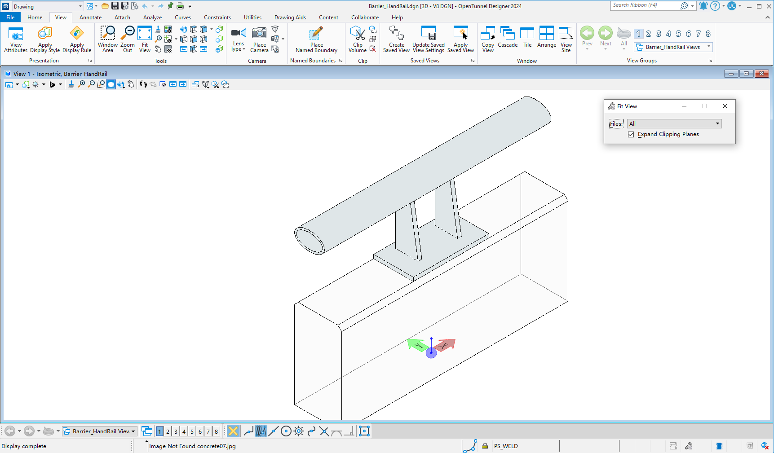Select the Fit View tool
This screenshot has height=453, width=774.
pyautogui.click(x=145, y=38)
